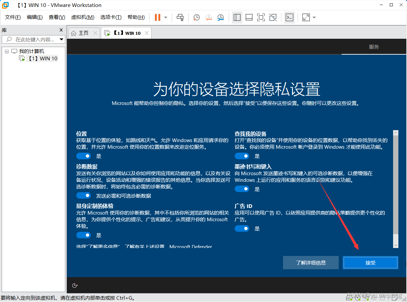Image resolution: width=407 pixels, height=302 pixels.
Task: Toggle the 查找我的设备 switch
Action: click(x=242, y=156)
